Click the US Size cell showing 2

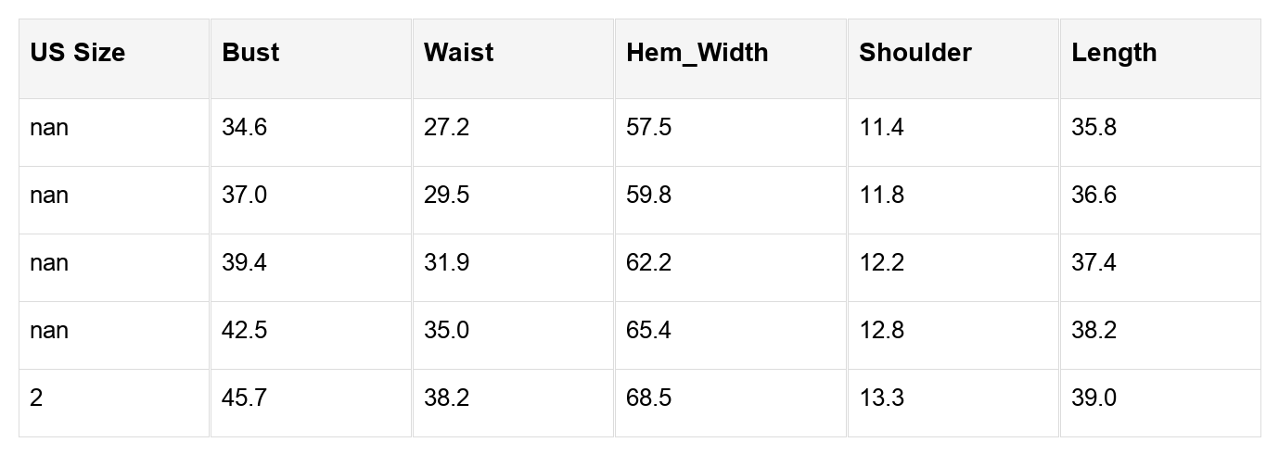click(36, 398)
